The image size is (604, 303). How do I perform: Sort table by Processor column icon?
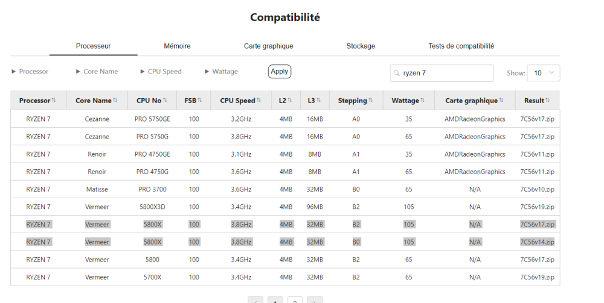click(54, 101)
